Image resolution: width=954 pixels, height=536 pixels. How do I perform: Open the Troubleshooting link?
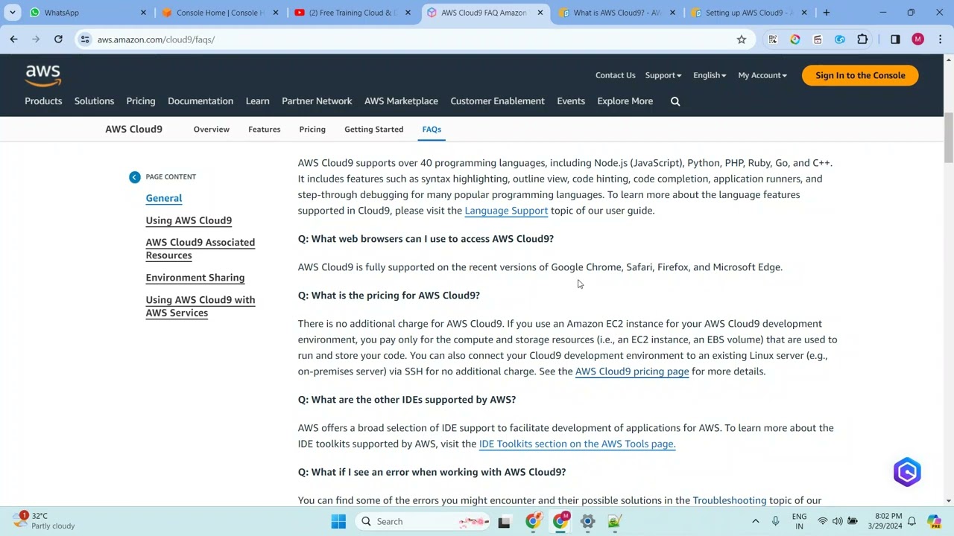point(730,500)
